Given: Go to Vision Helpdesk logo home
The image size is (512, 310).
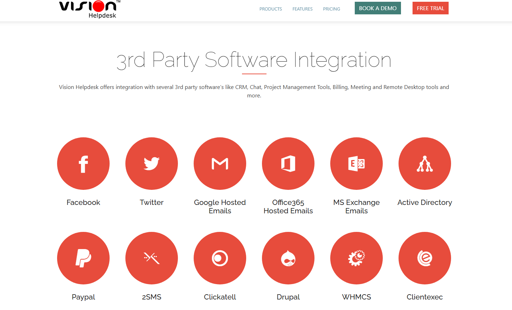Looking at the screenshot, I should point(90,9).
